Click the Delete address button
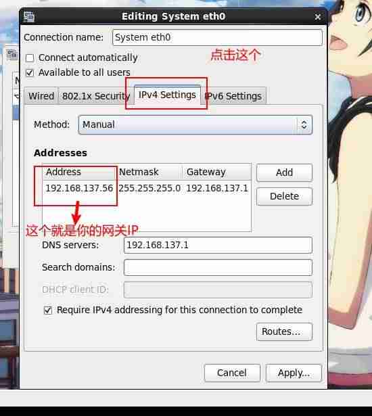Image resolution: width=372 pixels, height=416 pixels. [x=285, y=196]
